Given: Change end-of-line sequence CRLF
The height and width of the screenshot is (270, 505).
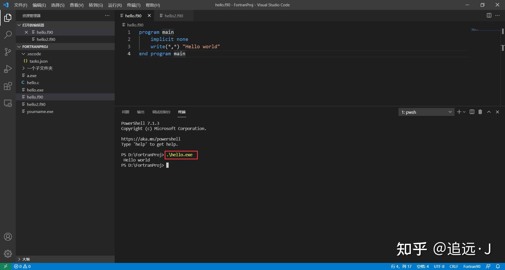Looking at the screenshot, I should tap(454, 266).
